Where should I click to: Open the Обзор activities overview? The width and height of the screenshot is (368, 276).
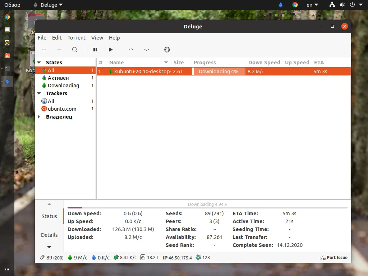pyautogui.click(x=12, y=5)
